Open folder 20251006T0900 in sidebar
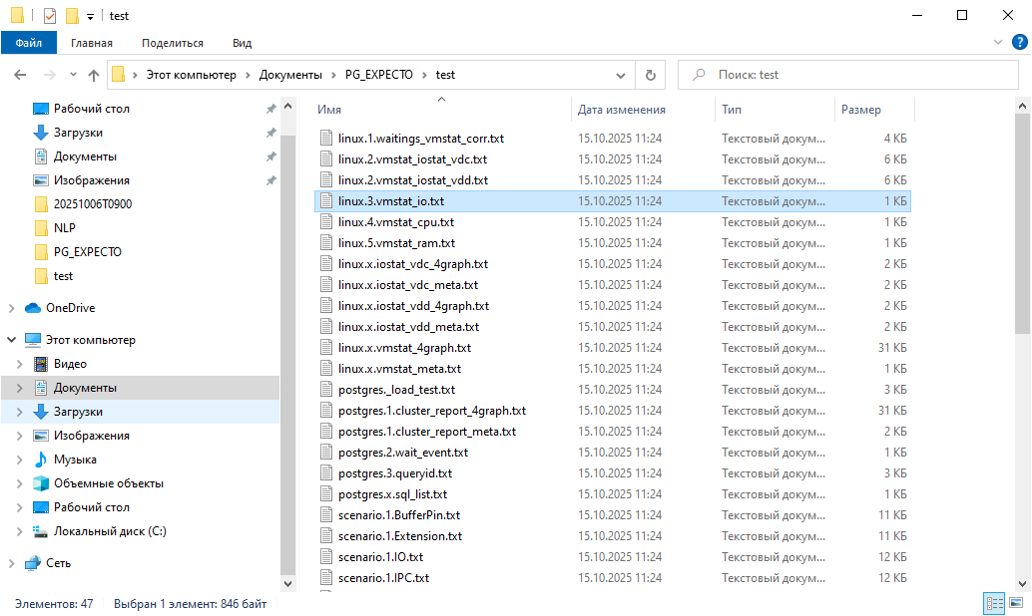The image size is (1032, 616). pos(92,203)
